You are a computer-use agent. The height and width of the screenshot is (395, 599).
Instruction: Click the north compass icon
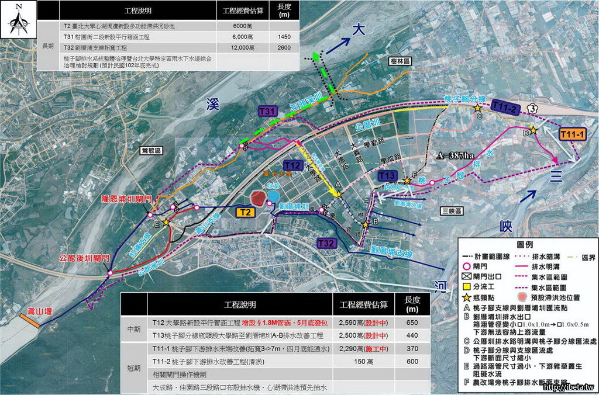(19, 21)
